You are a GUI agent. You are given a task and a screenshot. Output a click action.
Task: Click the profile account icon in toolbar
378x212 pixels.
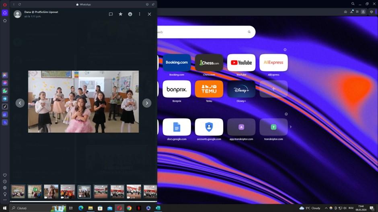tap(363, 12)
